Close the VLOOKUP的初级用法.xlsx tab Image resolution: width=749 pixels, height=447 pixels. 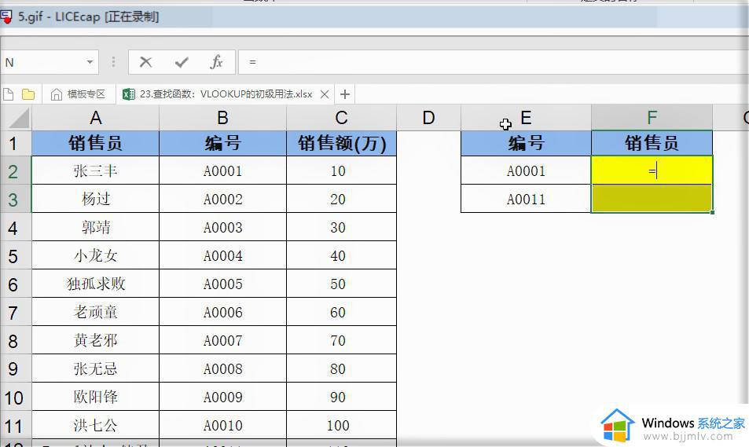click(325, 94)
